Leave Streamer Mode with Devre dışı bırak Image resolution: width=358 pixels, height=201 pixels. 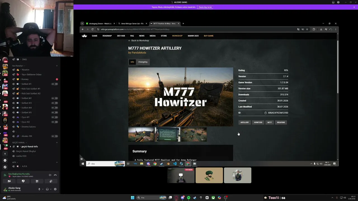click(x=205, y=7)
